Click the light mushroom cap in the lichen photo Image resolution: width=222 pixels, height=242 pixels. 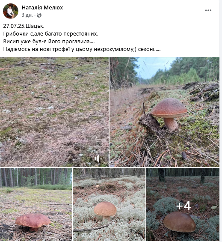(105, 209)
